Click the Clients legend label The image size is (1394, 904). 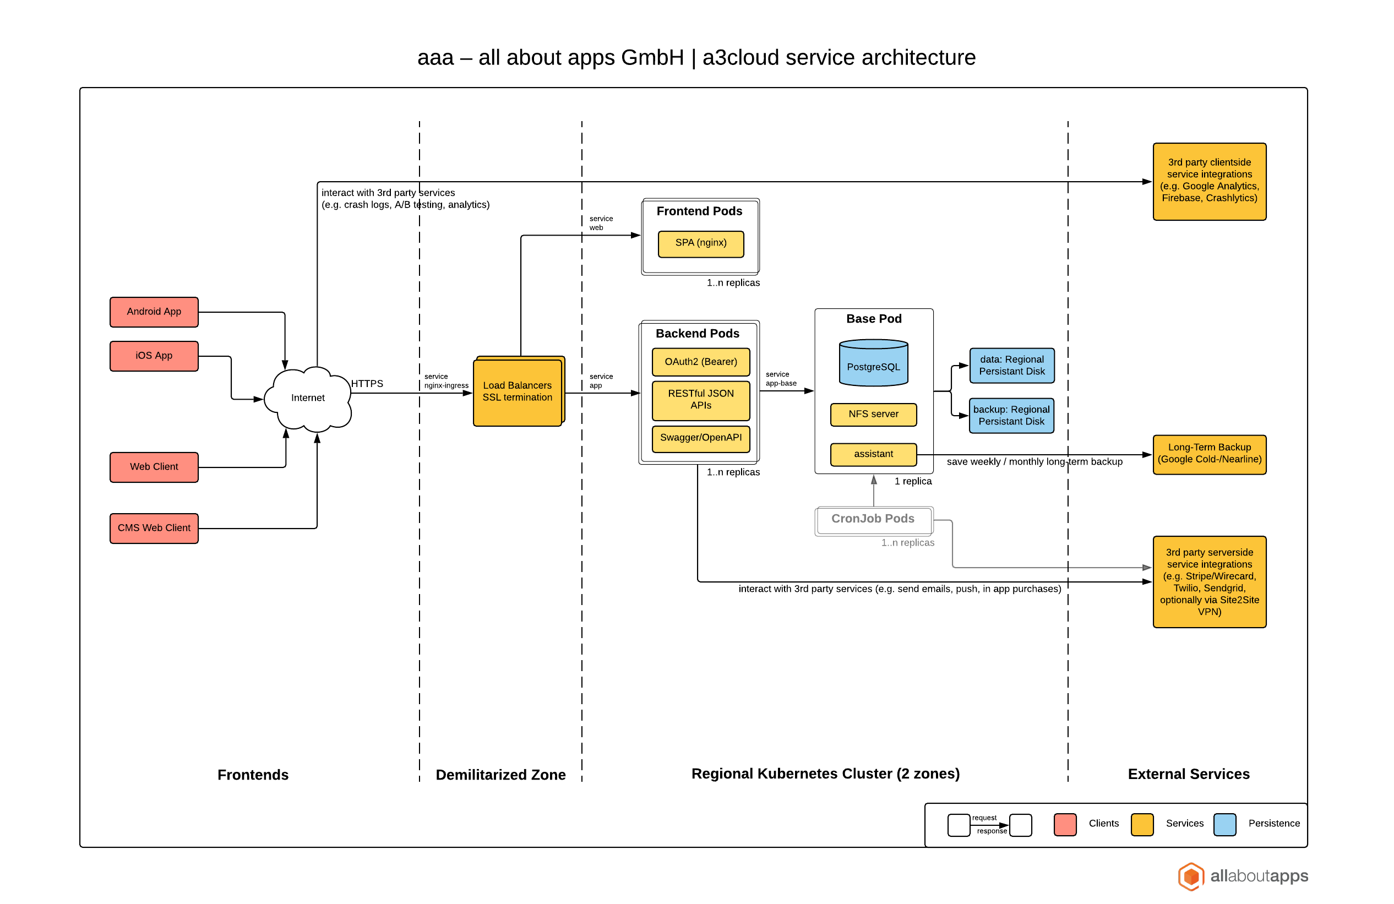[1103, 824]
